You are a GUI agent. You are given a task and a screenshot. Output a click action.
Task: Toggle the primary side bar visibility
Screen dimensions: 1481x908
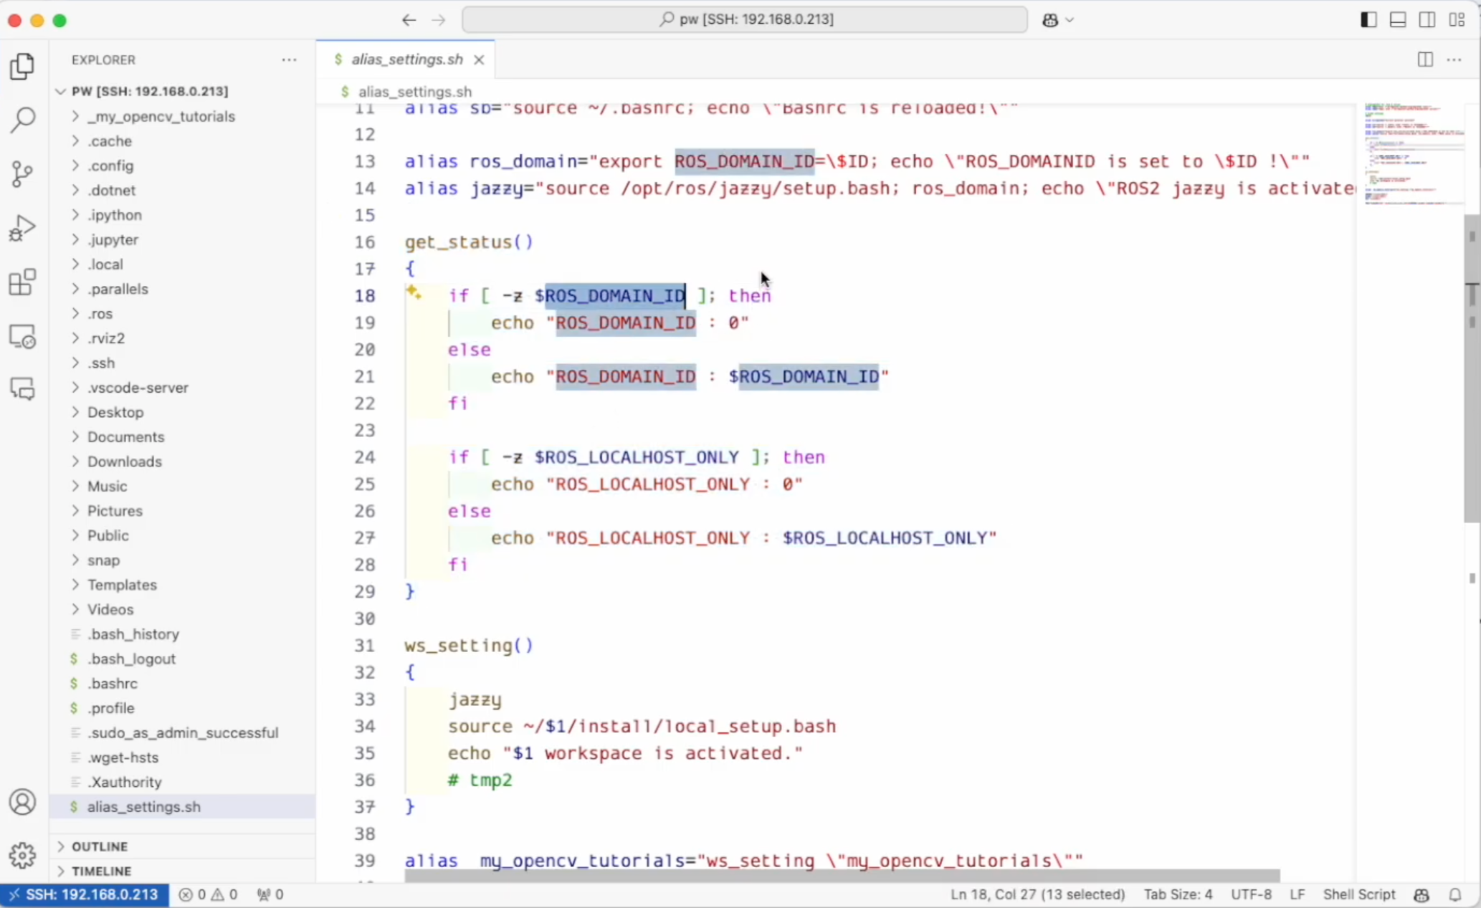coord(1368,20)
